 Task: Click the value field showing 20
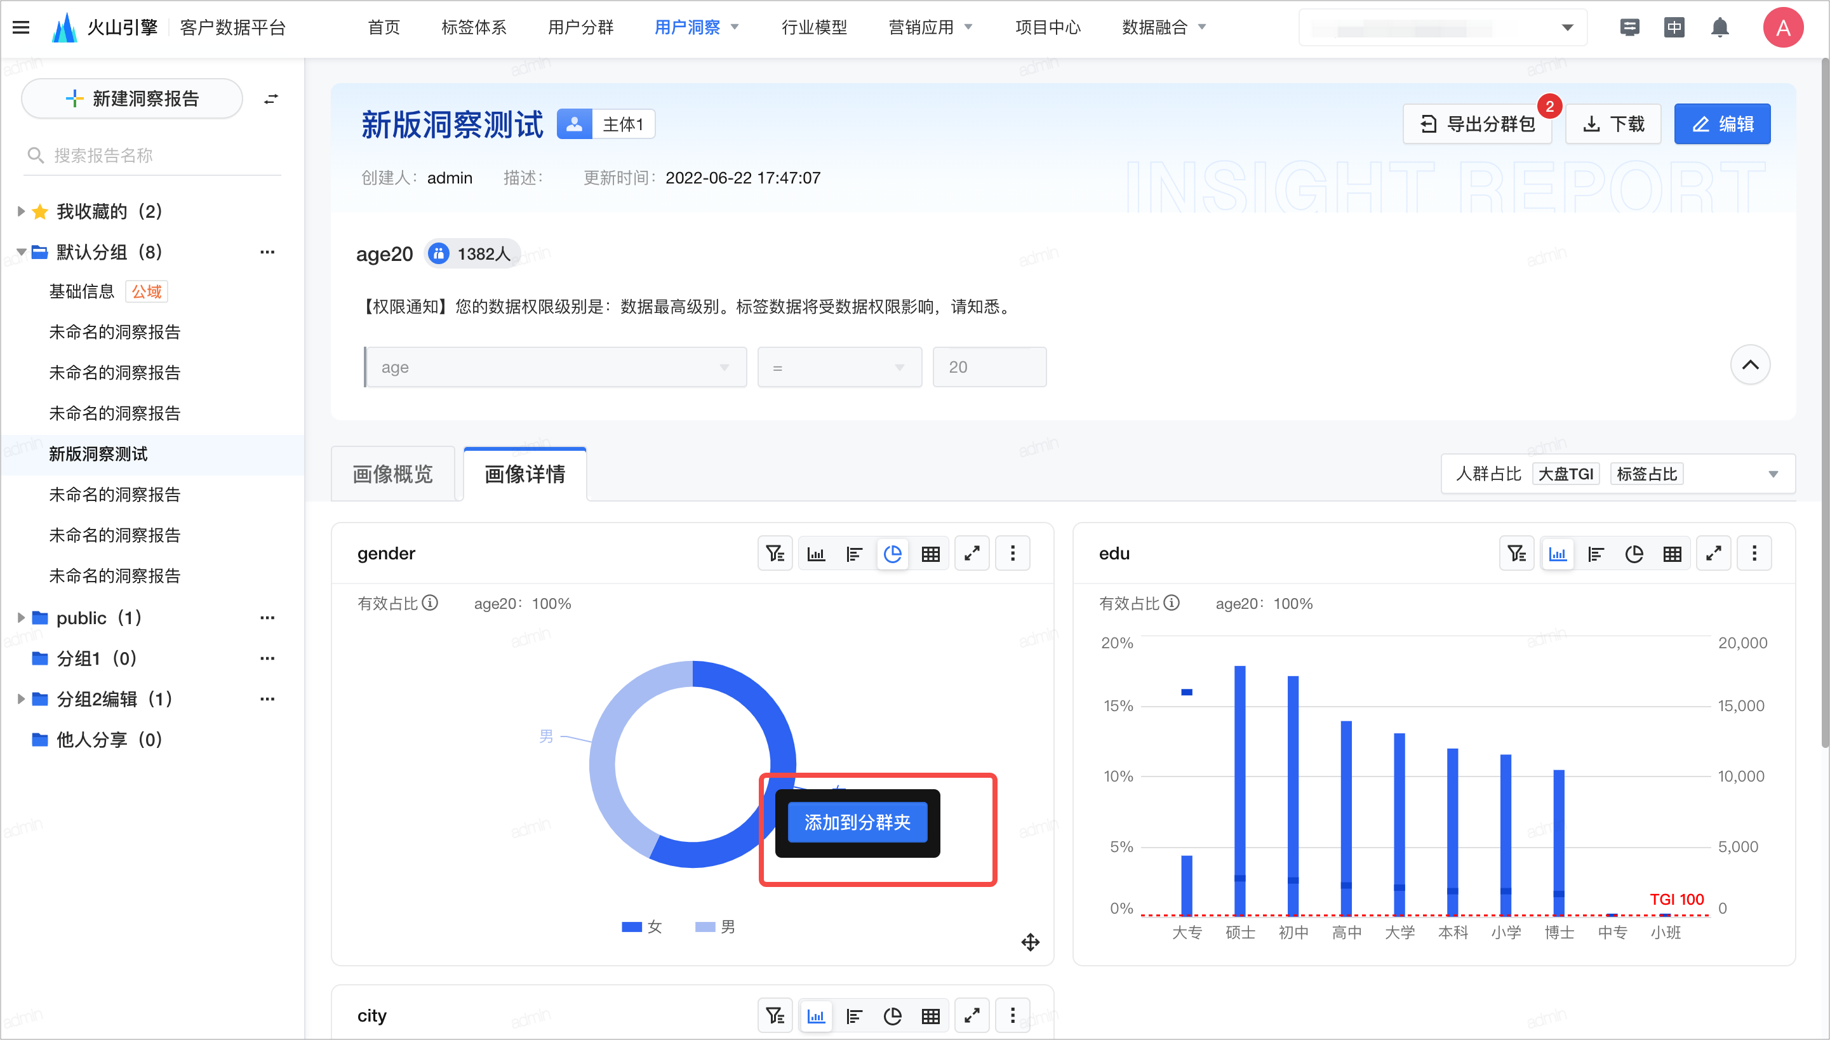[x=989, y=367]
